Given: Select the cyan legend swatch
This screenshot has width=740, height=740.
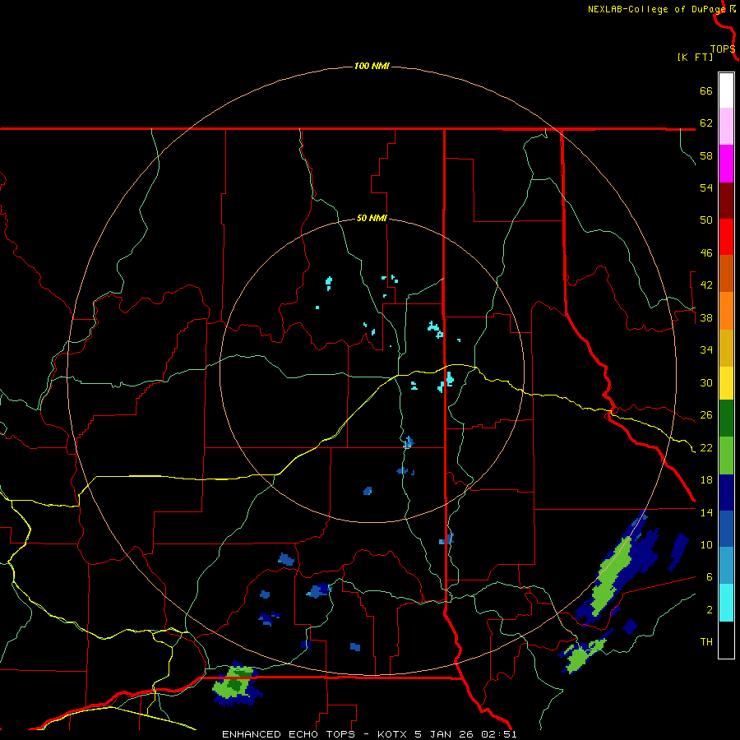Looking at the screenshot, I should point(726,603).
